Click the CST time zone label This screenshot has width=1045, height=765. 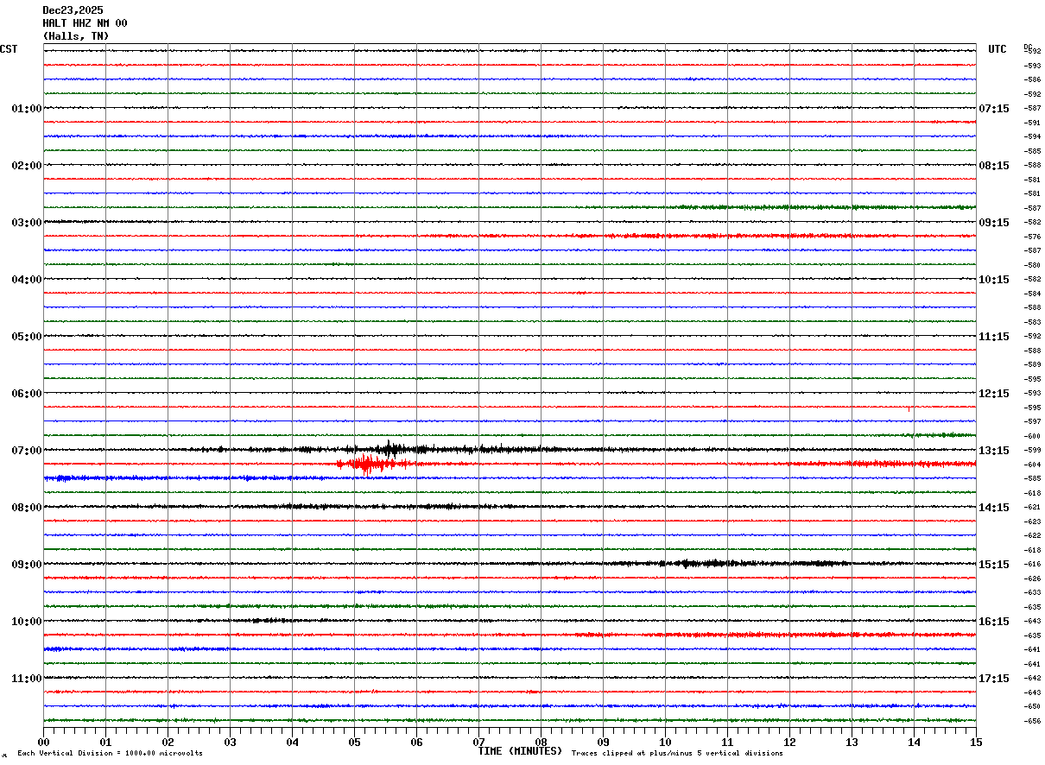point(9,49)
